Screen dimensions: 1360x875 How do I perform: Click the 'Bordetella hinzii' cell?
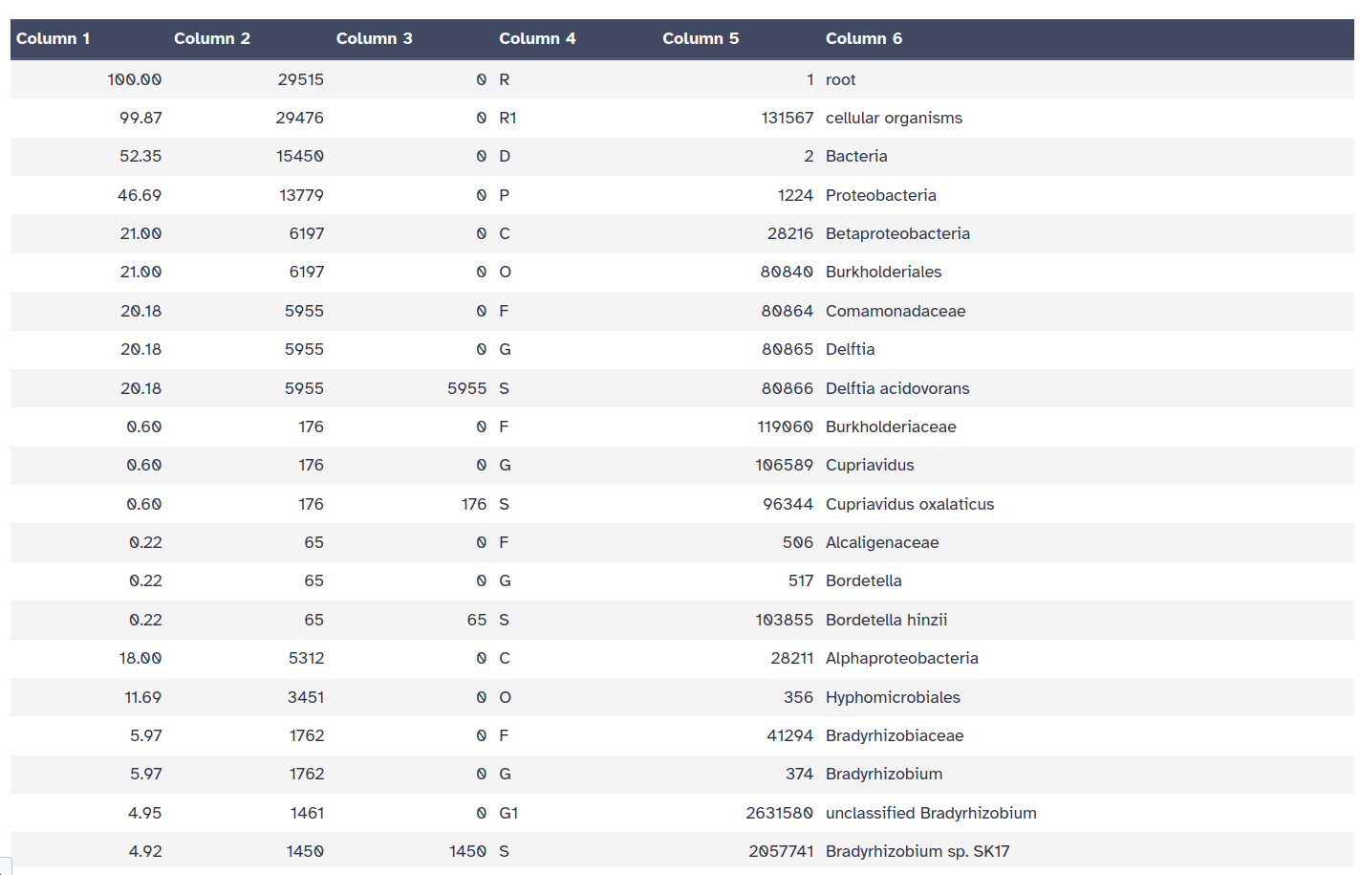click(886, 620)
